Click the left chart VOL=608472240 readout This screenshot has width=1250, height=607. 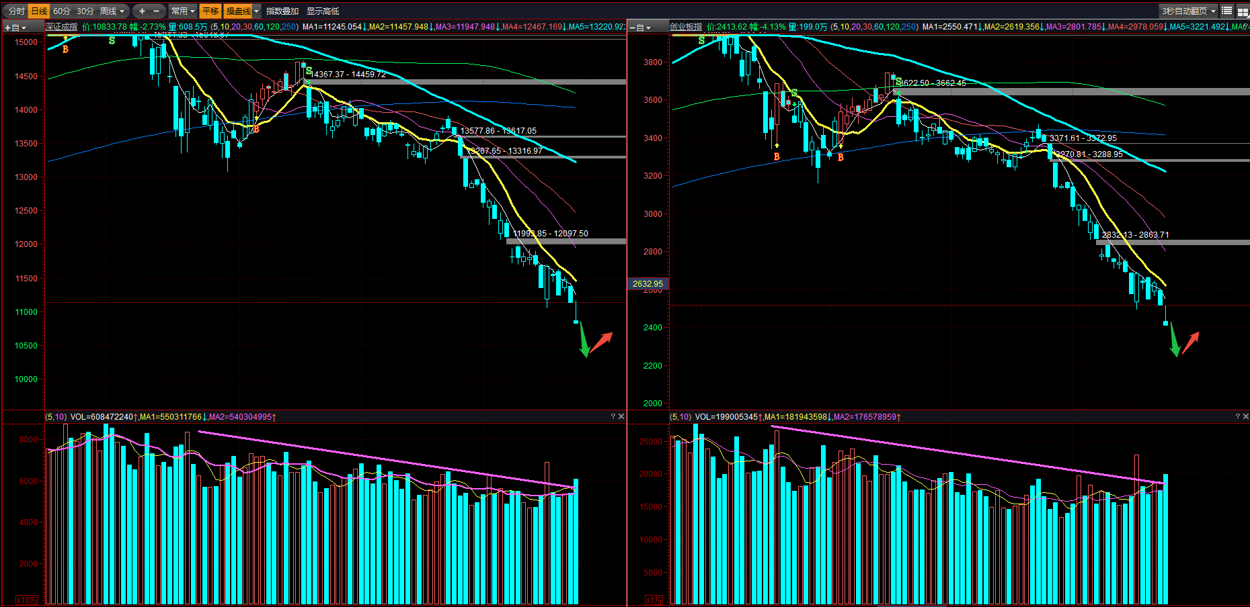point(103,417)
